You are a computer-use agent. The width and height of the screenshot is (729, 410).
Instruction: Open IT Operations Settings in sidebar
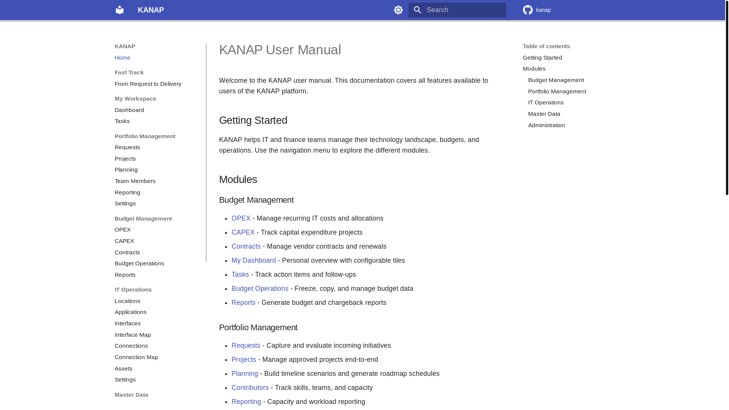click(125, 380)
